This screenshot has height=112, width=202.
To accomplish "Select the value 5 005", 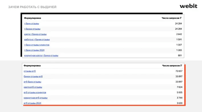I will coord(180,92).
